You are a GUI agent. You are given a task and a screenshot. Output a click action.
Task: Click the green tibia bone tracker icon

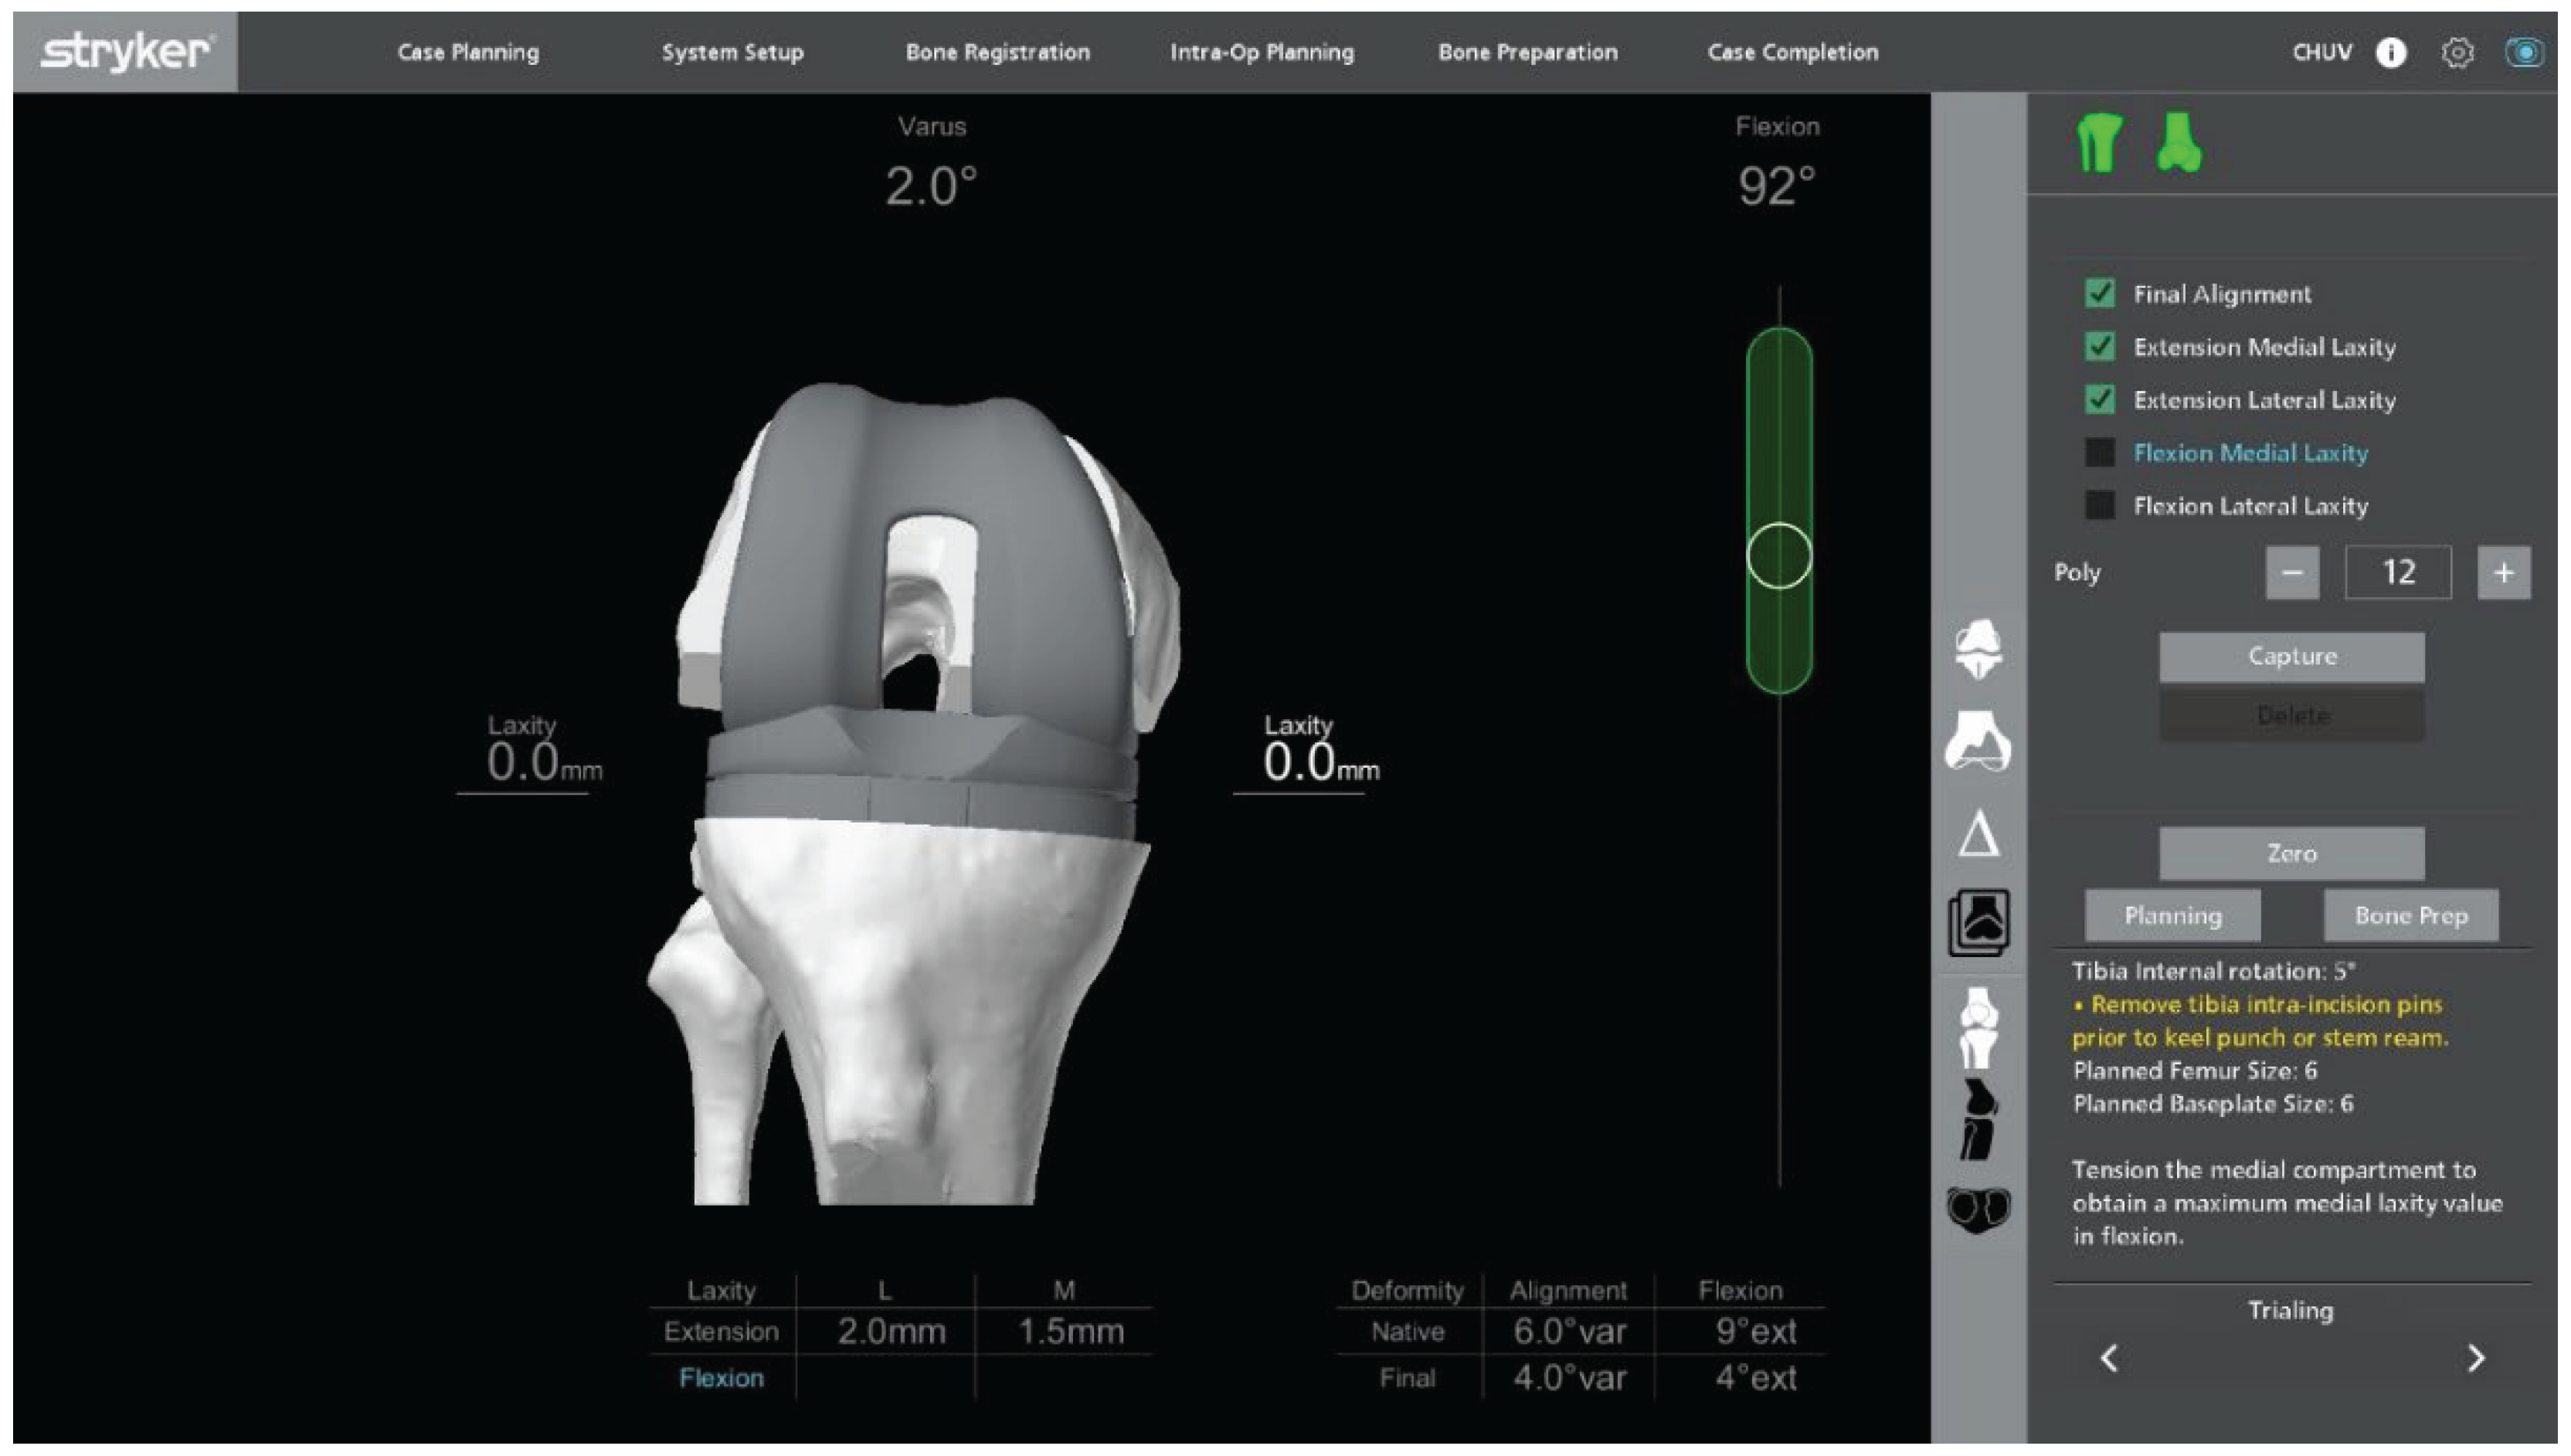(2098, 144)
